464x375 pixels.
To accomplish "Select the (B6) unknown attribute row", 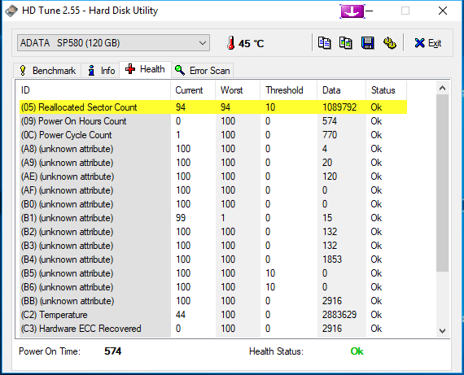I will point(213,287).
